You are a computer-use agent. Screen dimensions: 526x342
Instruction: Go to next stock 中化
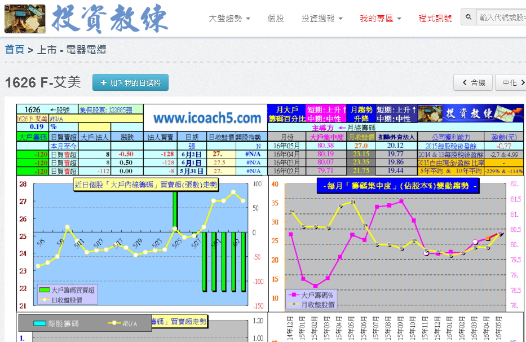click(510, 83)
